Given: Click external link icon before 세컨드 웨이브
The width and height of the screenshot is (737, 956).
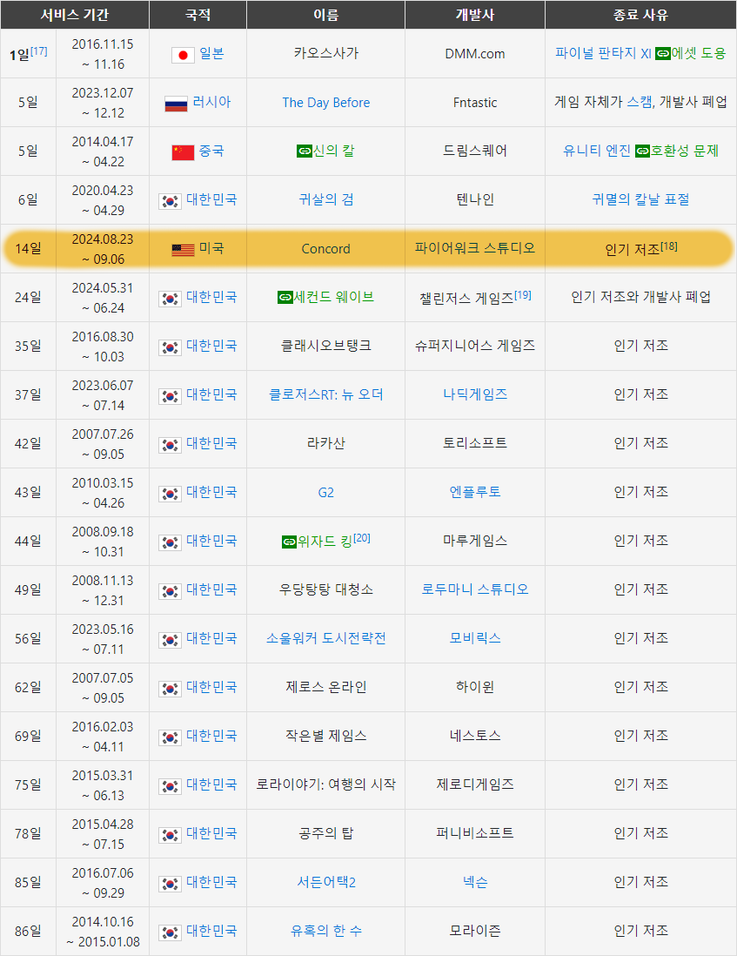Looking at the screenshot, I should point(285,298).
